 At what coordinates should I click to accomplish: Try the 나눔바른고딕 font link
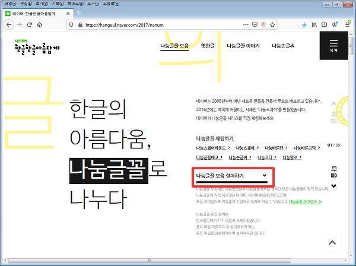(307, 148)
